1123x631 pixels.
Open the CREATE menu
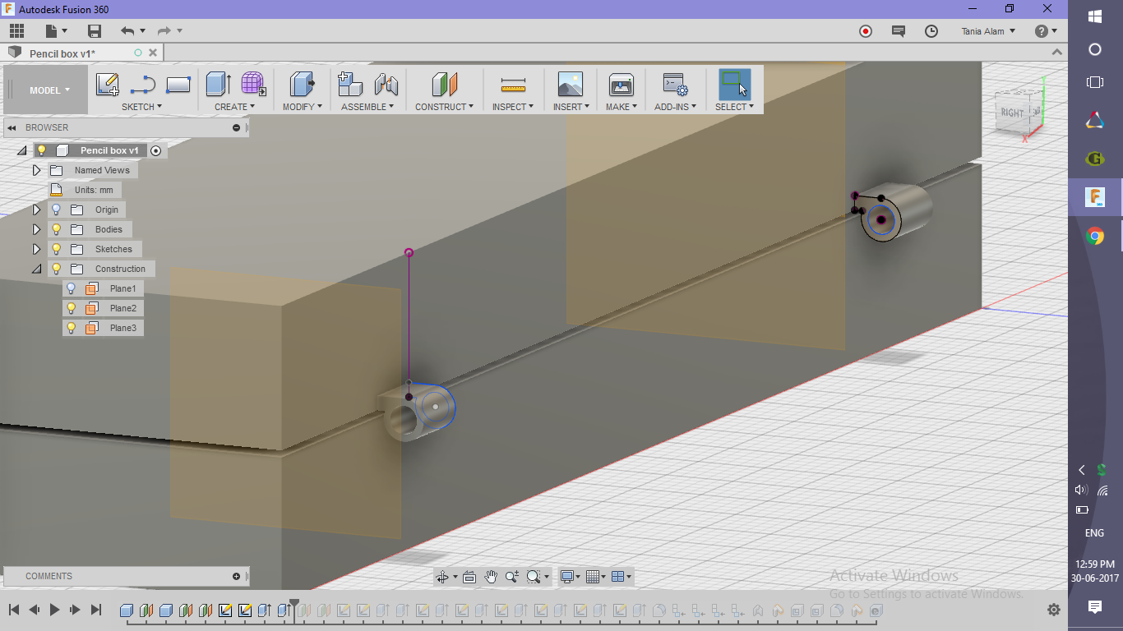[x=235, y=107]
